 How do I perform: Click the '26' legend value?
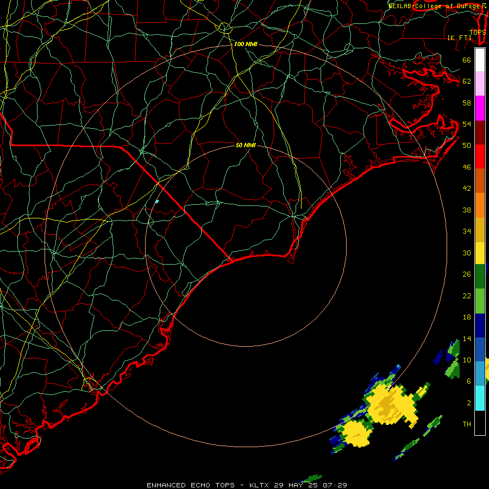467,274
